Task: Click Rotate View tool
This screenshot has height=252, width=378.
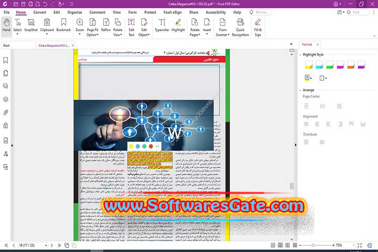Action: click(x=118, y=27)
